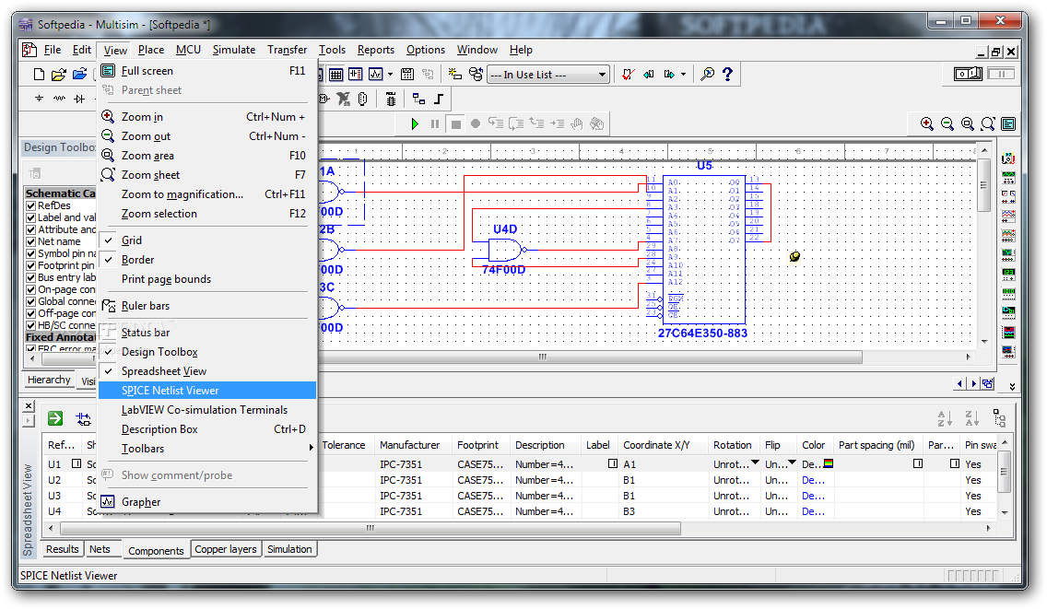Click the Sort ascending A-Z icon
Screen dimensions: 1047x609
(x=945, y=418)
